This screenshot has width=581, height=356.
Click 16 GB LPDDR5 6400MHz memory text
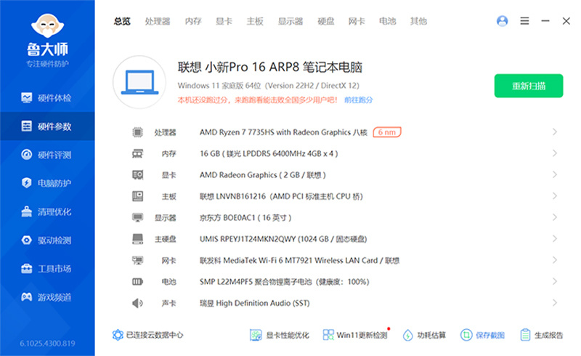(x=269, y=153)
